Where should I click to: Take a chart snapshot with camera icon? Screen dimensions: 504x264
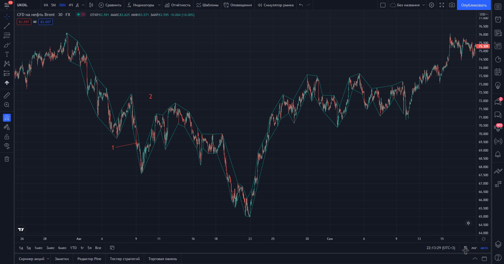coord(452,5)
